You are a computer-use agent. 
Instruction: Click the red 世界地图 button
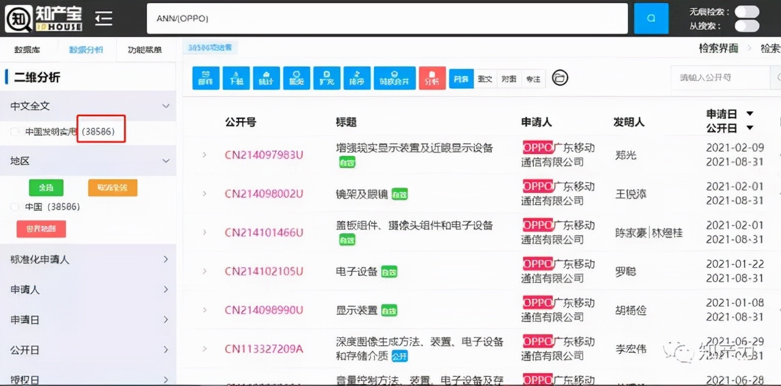pyautogui.click(x=41, y=229)
